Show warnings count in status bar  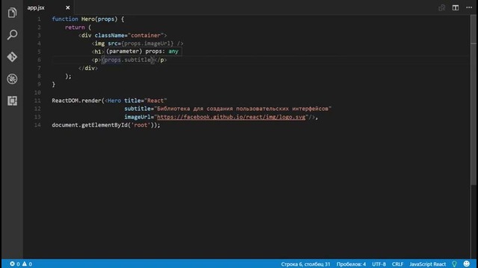(27, 264)
